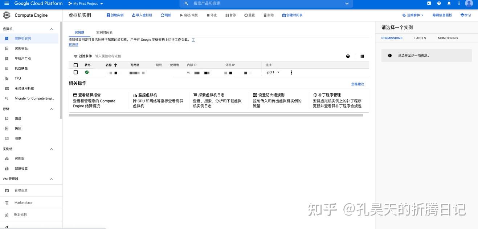Select the LABELS tab

click(420, 38)
